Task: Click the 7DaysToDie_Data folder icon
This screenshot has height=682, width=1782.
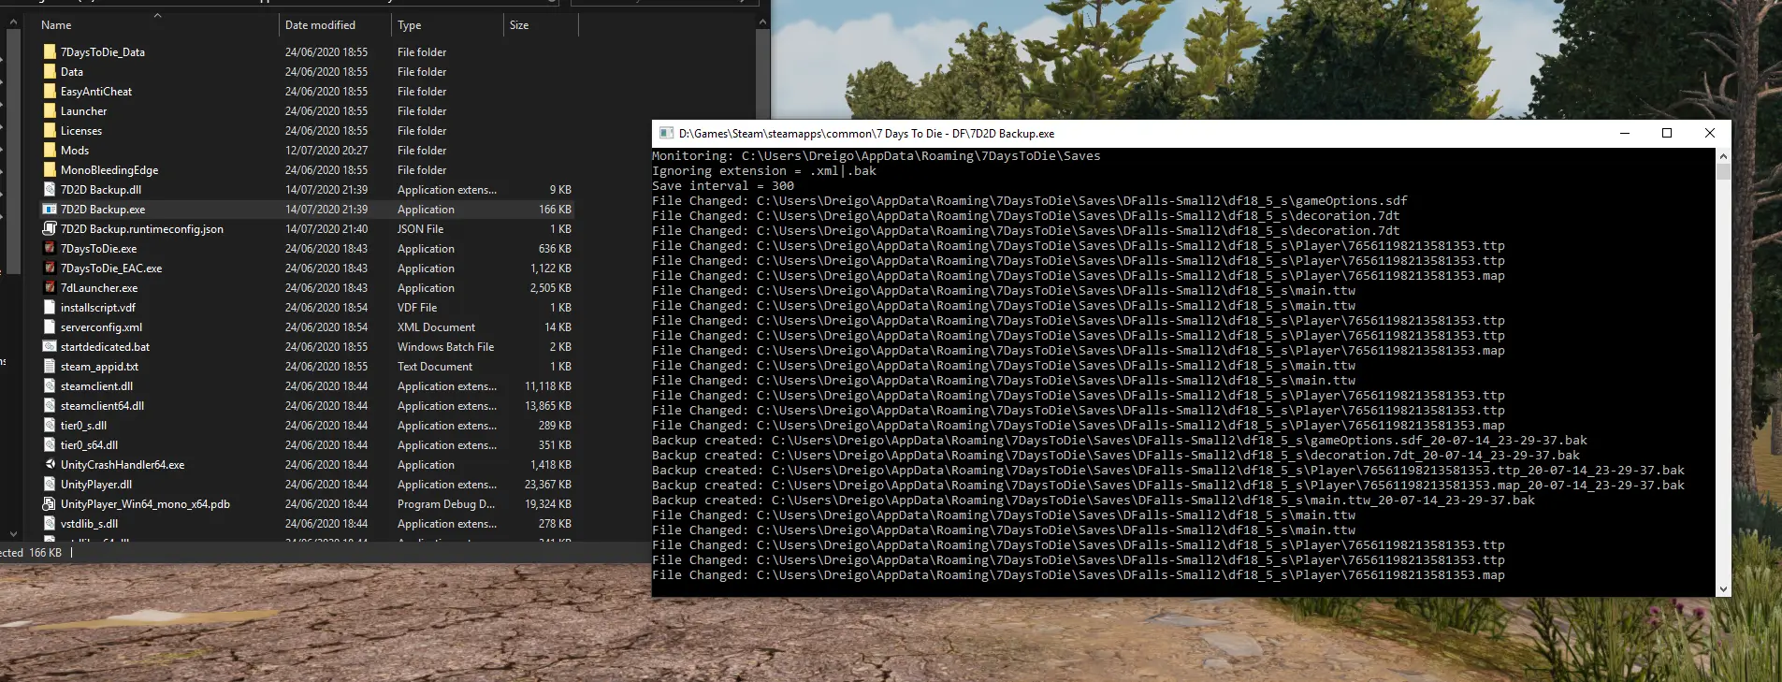Action: [x=50, y=52]
